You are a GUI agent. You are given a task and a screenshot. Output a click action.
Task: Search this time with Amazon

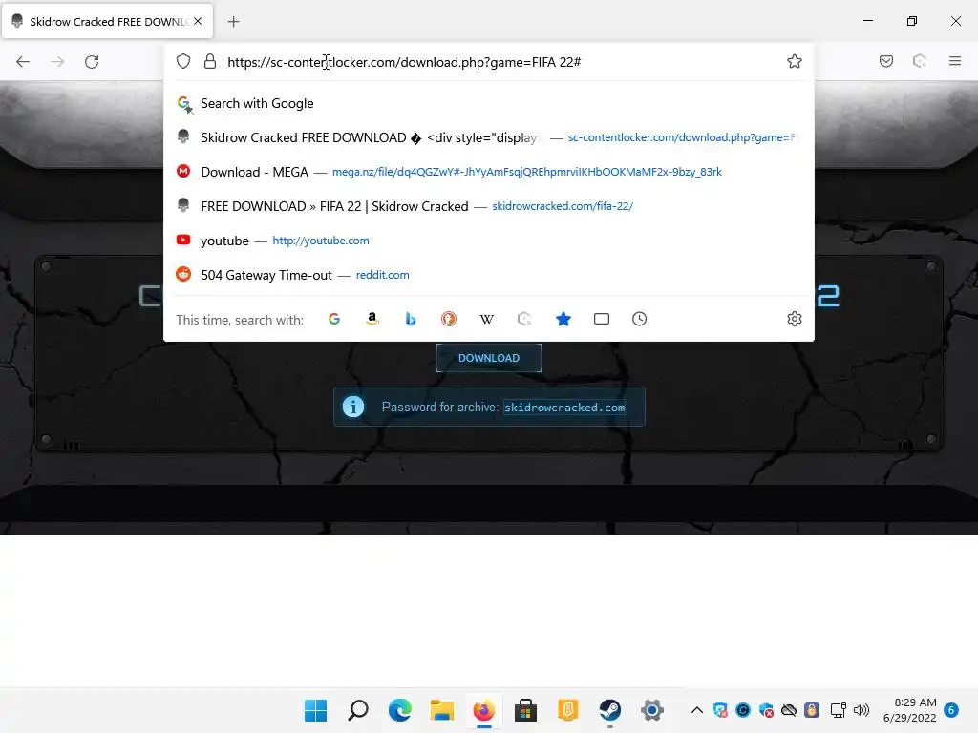[x=372, y=319]
